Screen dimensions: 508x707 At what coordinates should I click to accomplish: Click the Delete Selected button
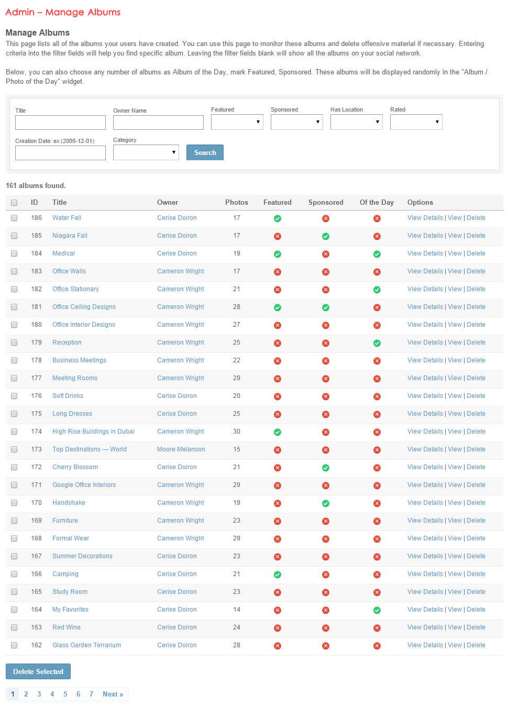coord(38,671)
